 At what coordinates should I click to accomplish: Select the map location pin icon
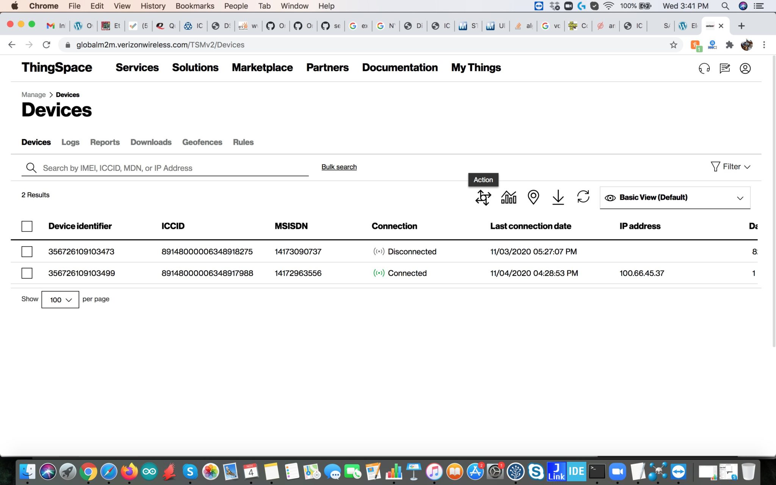[x=533, y=197]
